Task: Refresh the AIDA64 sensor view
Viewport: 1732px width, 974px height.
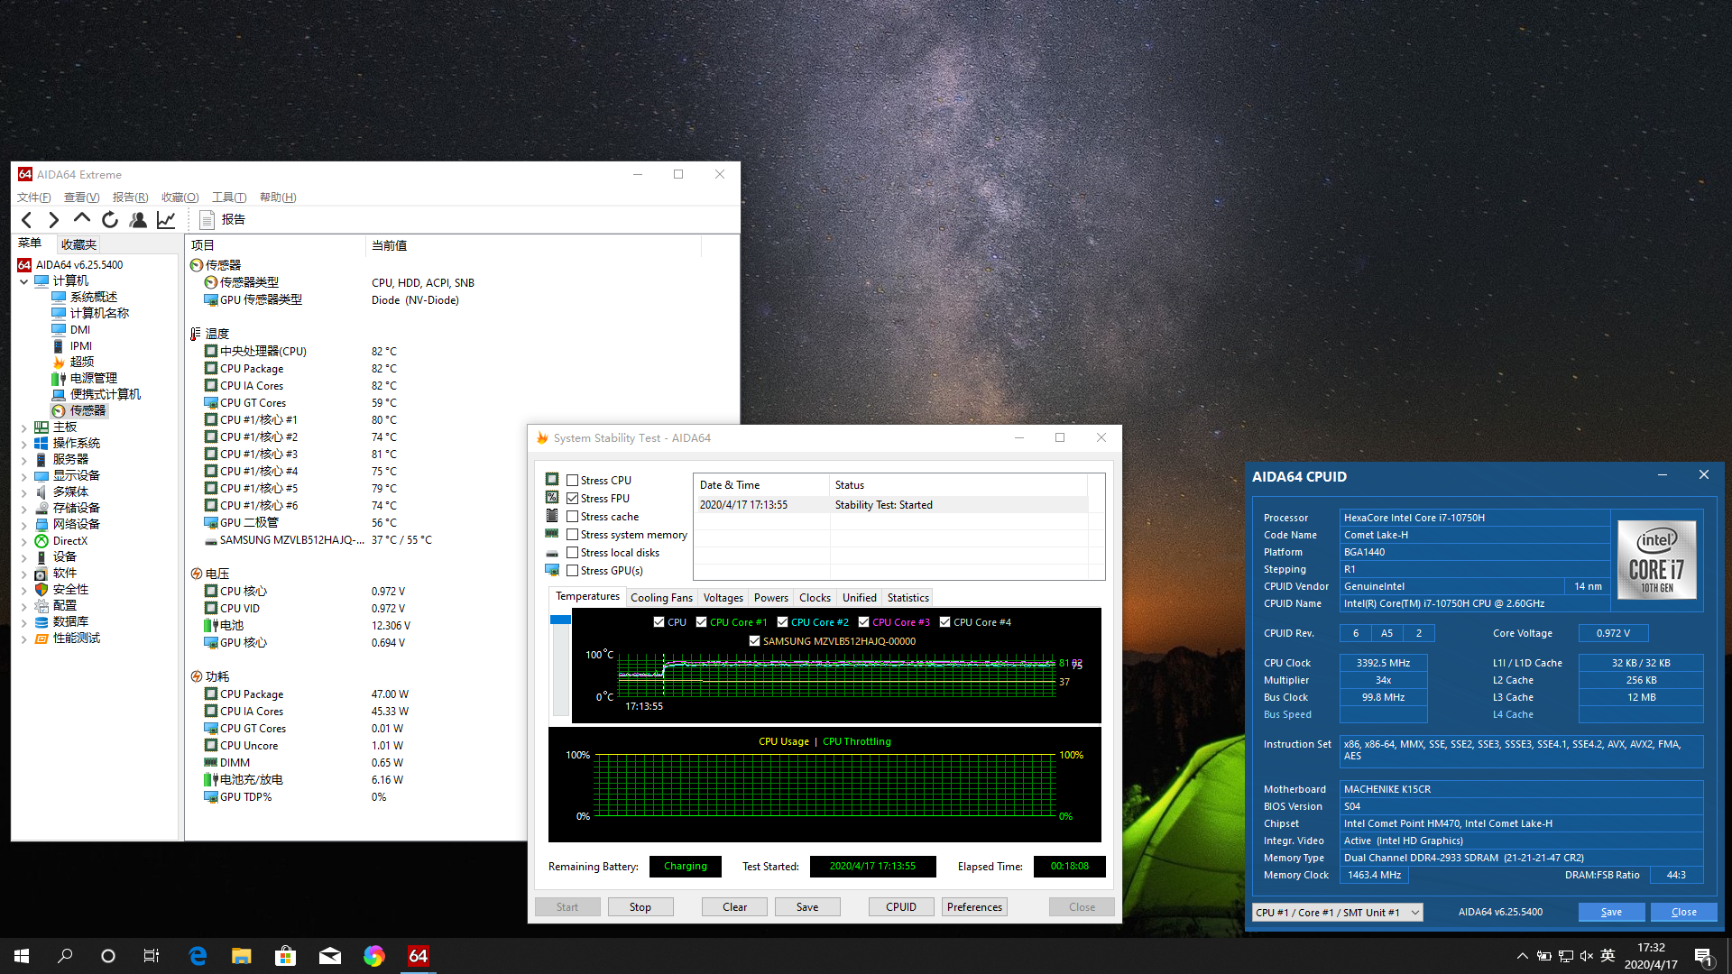Action: [110, 219]
